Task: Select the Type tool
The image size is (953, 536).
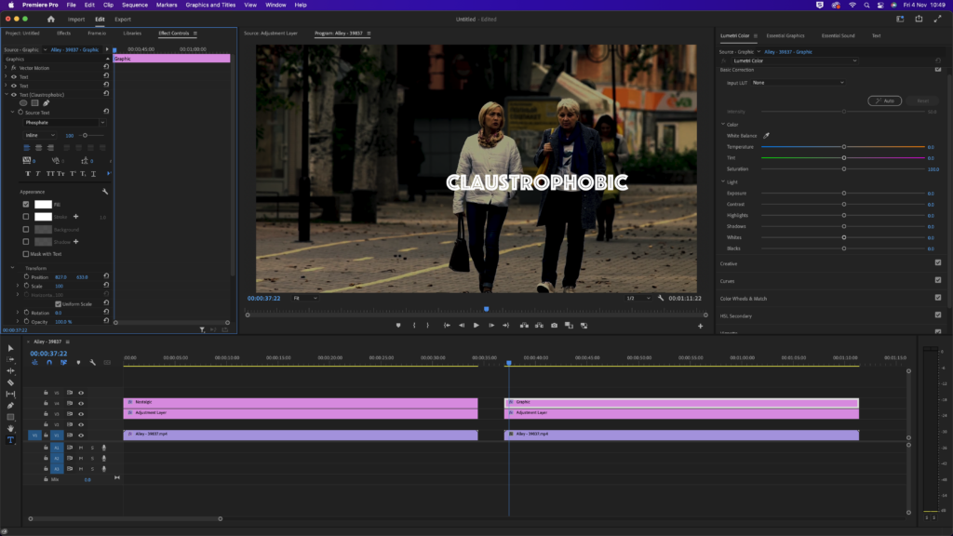Action: tap(10, 440)
